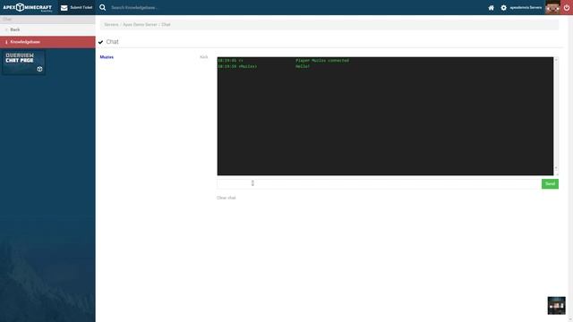This screenshot has height=322, width=573.
Task: Click the Send button
Action: (x=550, y=183)
